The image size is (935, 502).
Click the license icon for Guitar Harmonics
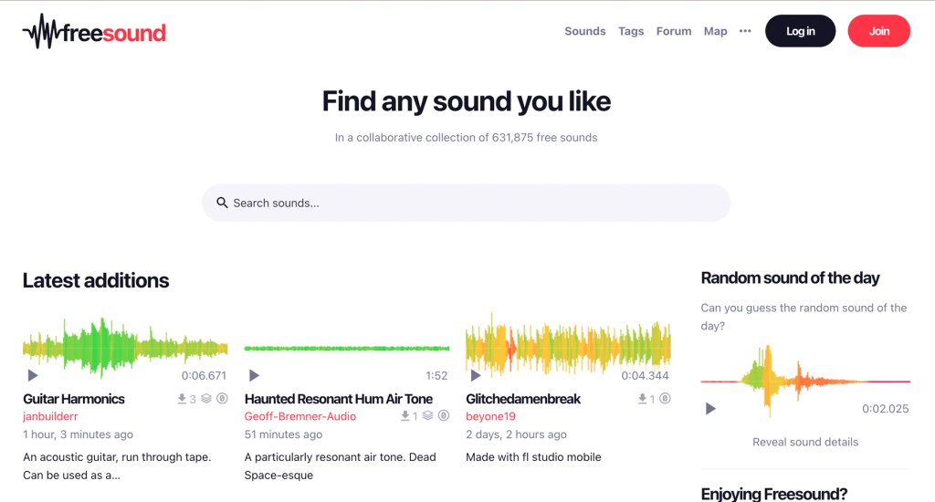point(221,399)
